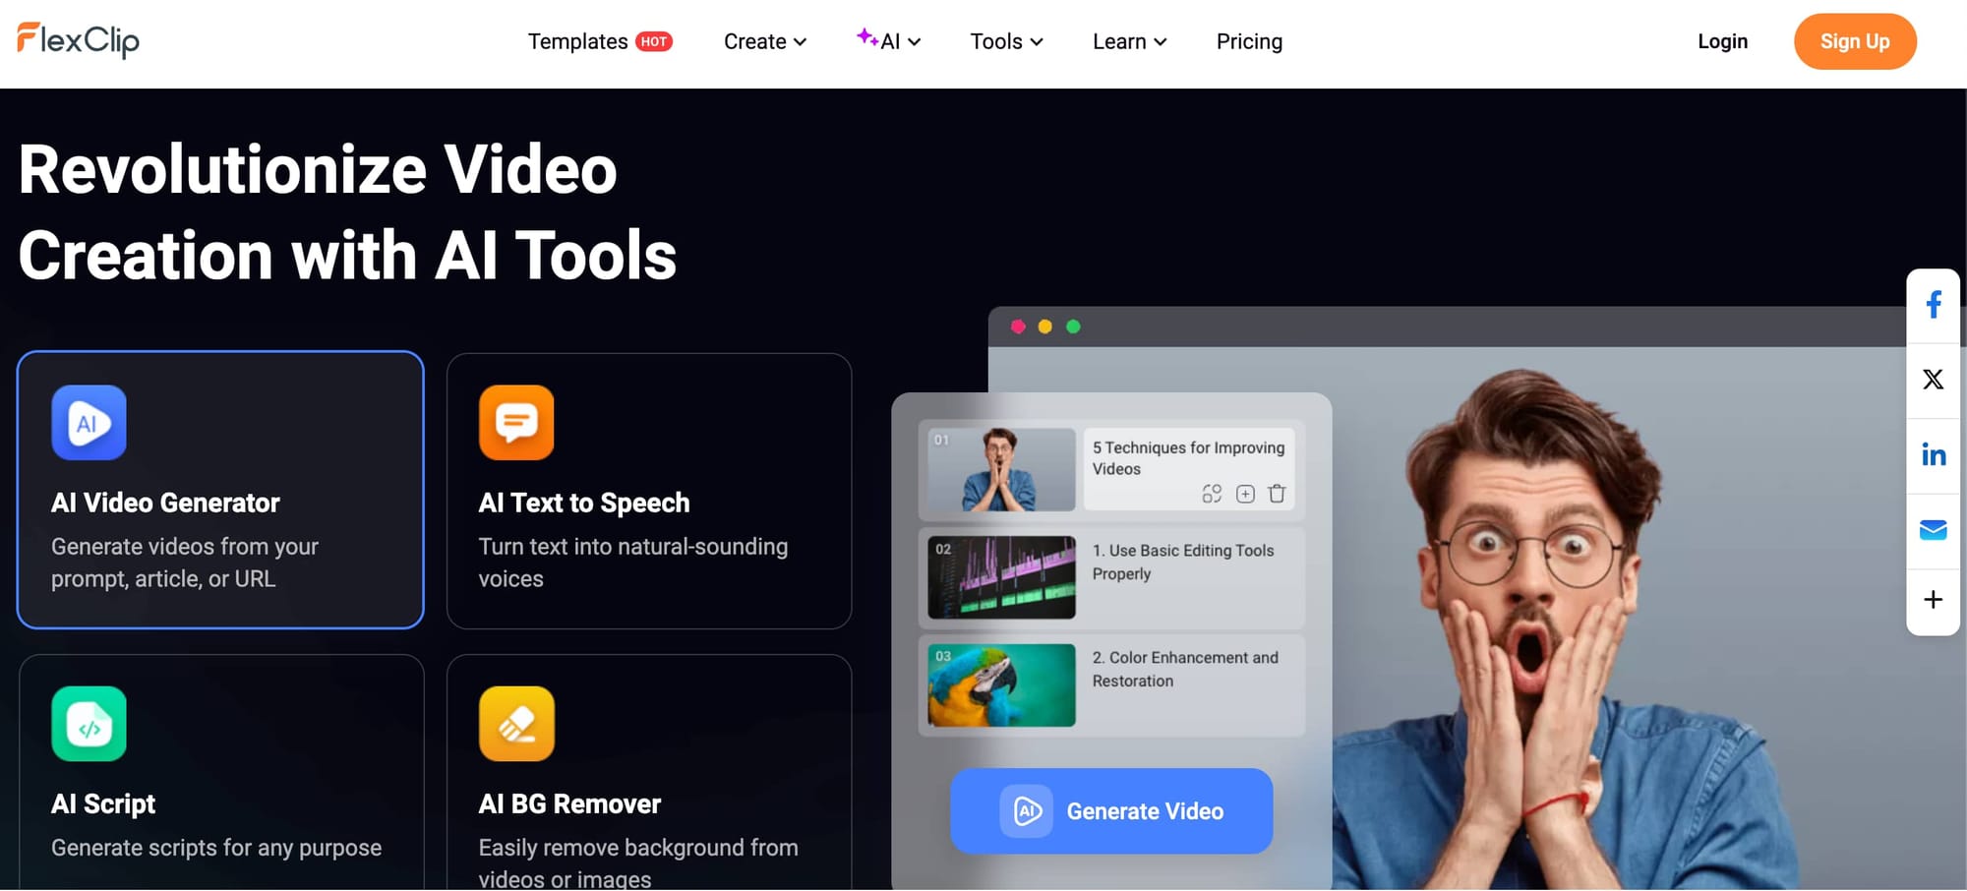Select scene 02 audio waveform thumbnail
Screen dimensions: 1967x891
pos(1001,577)
